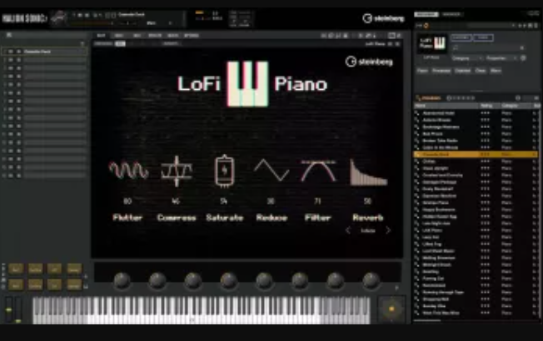Click the Compress value 46
This screenshot has width=543, height=341.
176,201
